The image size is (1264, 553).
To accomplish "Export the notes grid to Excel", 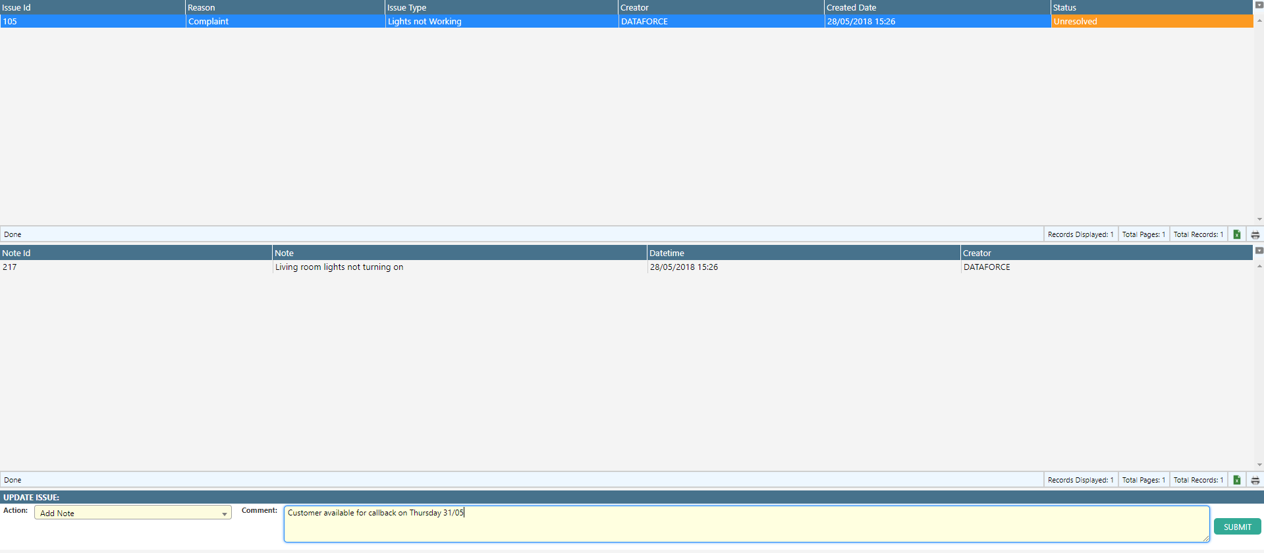I will 1236,480.
